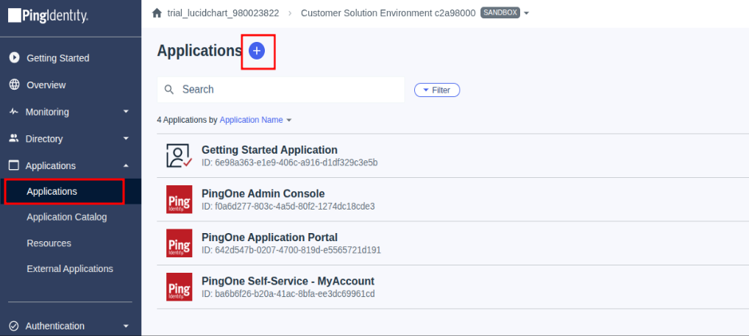749x336 pixels.
Task: Click the Monitoring pulse icon
Action: click(x=14, y=112)
